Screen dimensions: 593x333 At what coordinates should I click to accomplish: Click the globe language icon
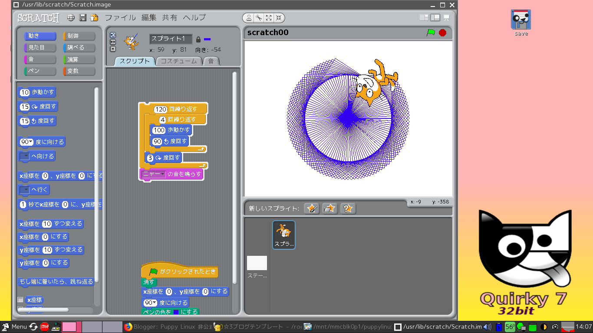71,18
